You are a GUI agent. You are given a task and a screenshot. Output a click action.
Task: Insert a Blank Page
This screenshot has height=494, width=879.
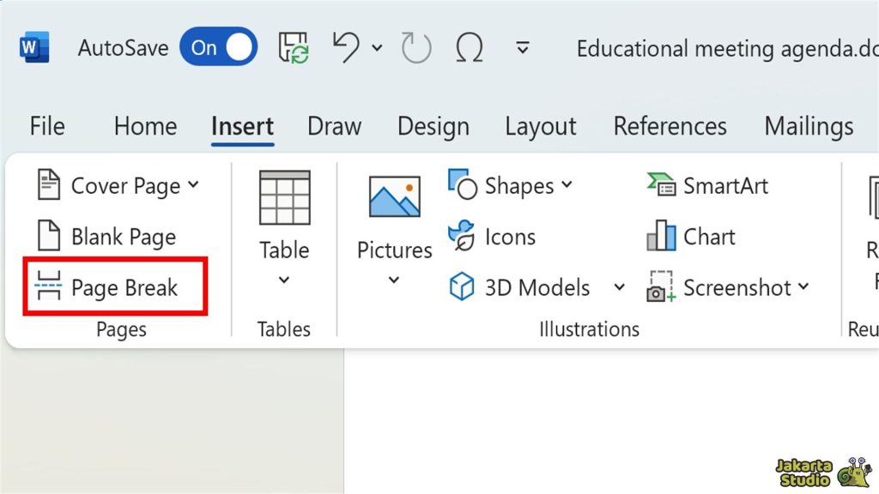(x=106, y=237)
